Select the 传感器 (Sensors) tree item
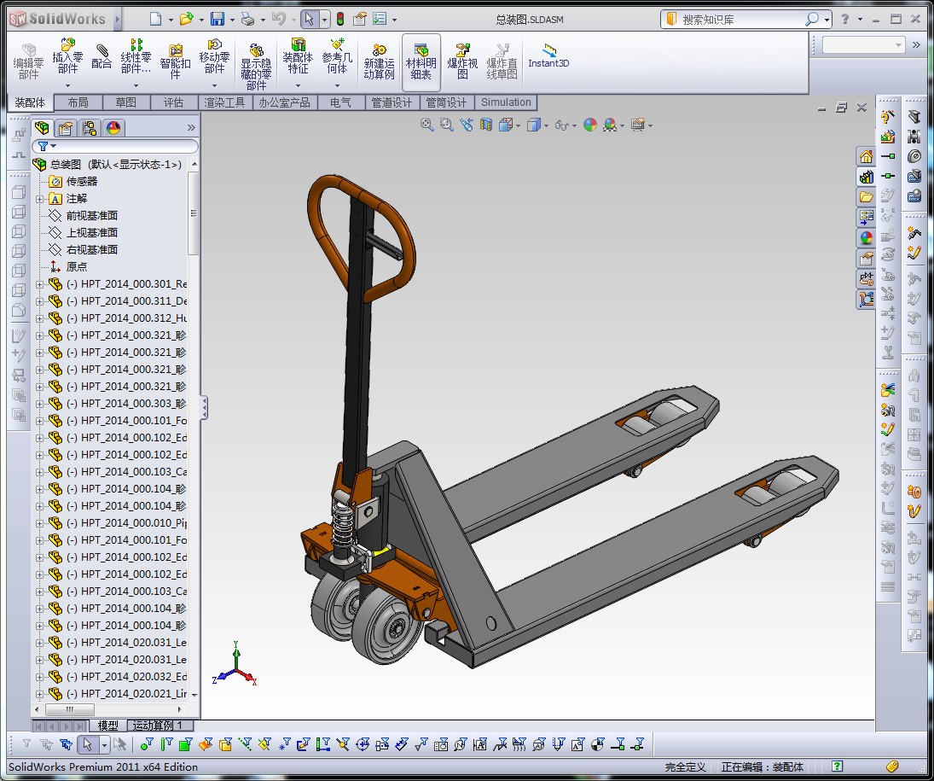The width and height of the screenshot is (934, 781). [x=82, y=181]
